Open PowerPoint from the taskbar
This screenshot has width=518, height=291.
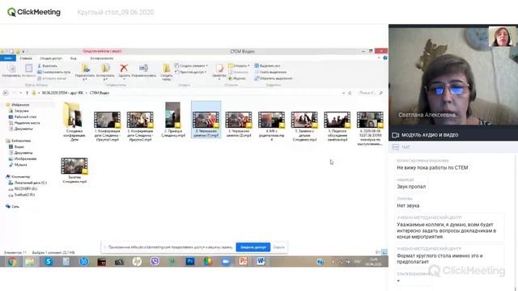click(x=243, y=262)
